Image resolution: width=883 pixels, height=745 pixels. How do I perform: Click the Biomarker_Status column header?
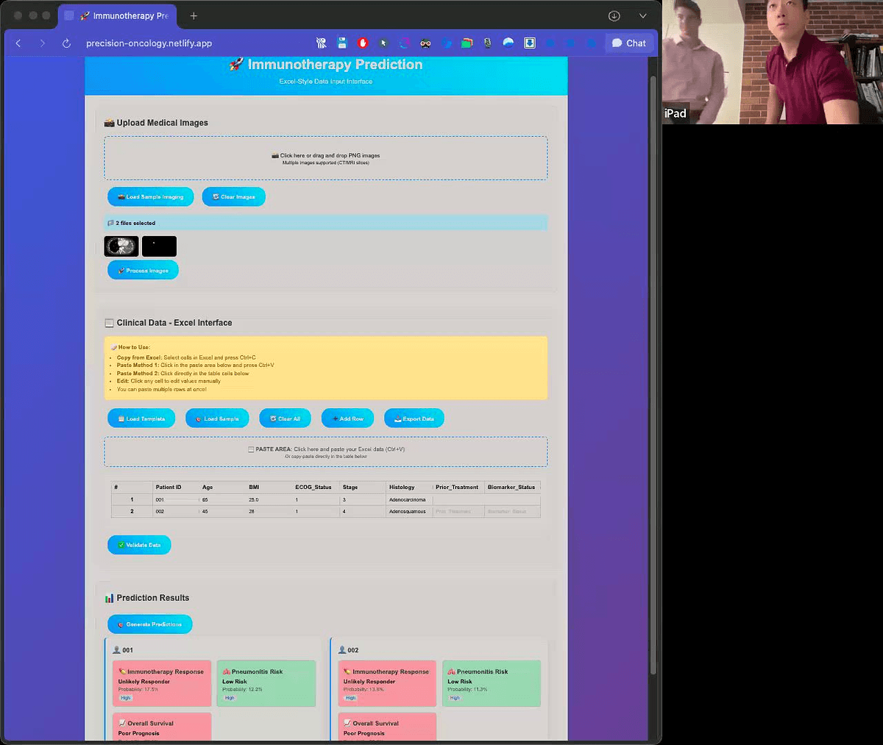512,487
